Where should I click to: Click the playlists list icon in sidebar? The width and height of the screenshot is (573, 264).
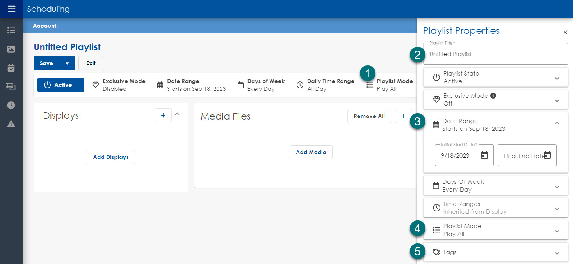[x=11, y=30]
